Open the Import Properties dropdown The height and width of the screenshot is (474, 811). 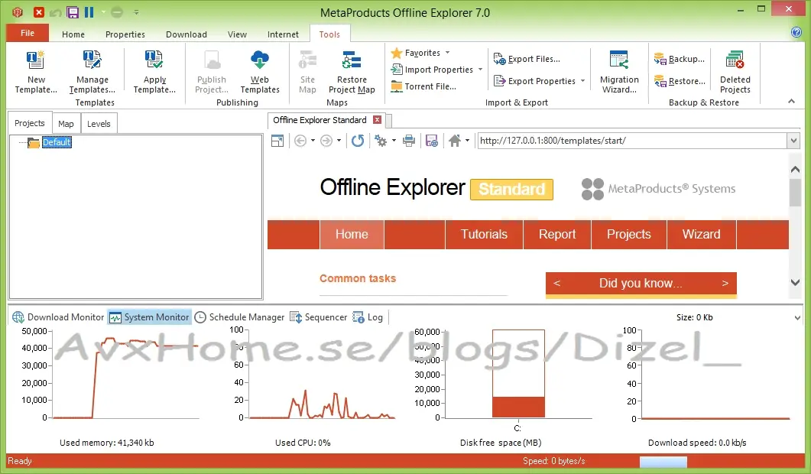(x=480, y=70)
